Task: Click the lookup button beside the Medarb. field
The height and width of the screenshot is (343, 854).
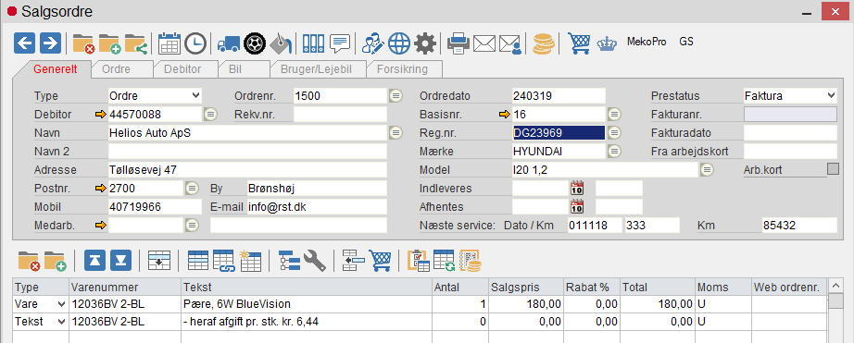Action: [x=192, y=225]
